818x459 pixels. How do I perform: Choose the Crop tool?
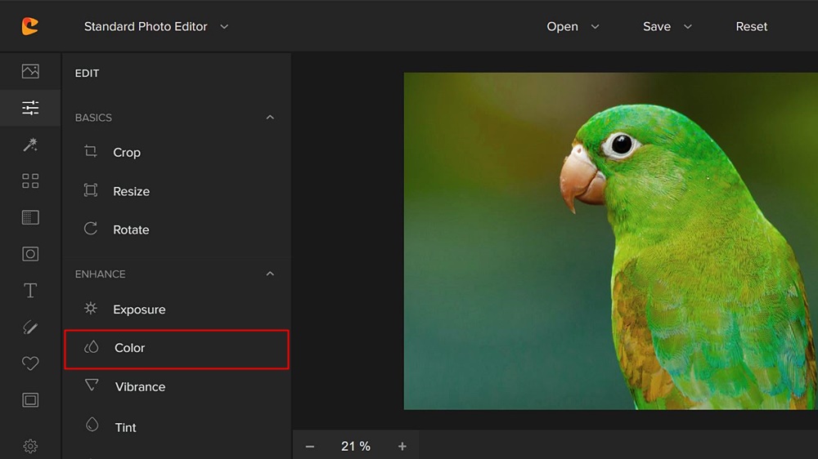[x=126, y=153]
